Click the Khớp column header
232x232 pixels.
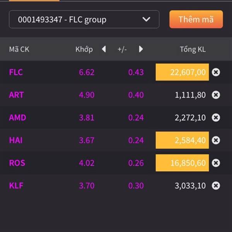point(84,49)
